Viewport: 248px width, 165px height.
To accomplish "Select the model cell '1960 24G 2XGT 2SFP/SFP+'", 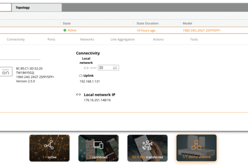I will point(201,30).
